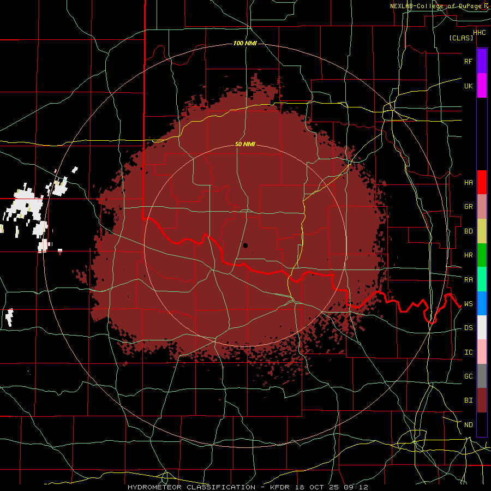Select the GC gray legend swatch
Image resolution: width=491 pixels, height=491 pixels.
482,376
